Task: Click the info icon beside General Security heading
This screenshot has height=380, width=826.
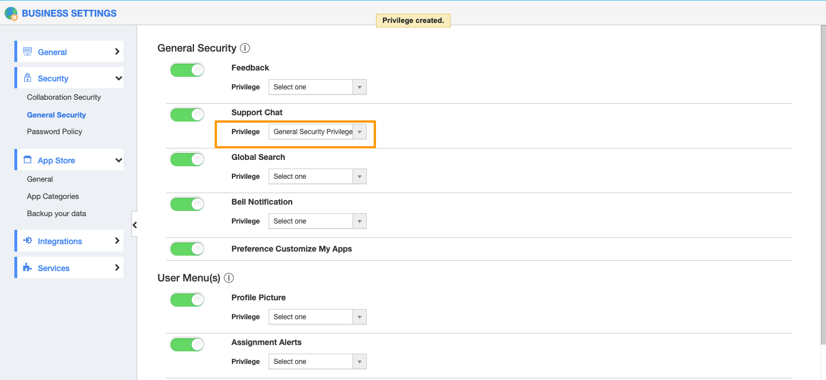Action: tap(245, 48)
